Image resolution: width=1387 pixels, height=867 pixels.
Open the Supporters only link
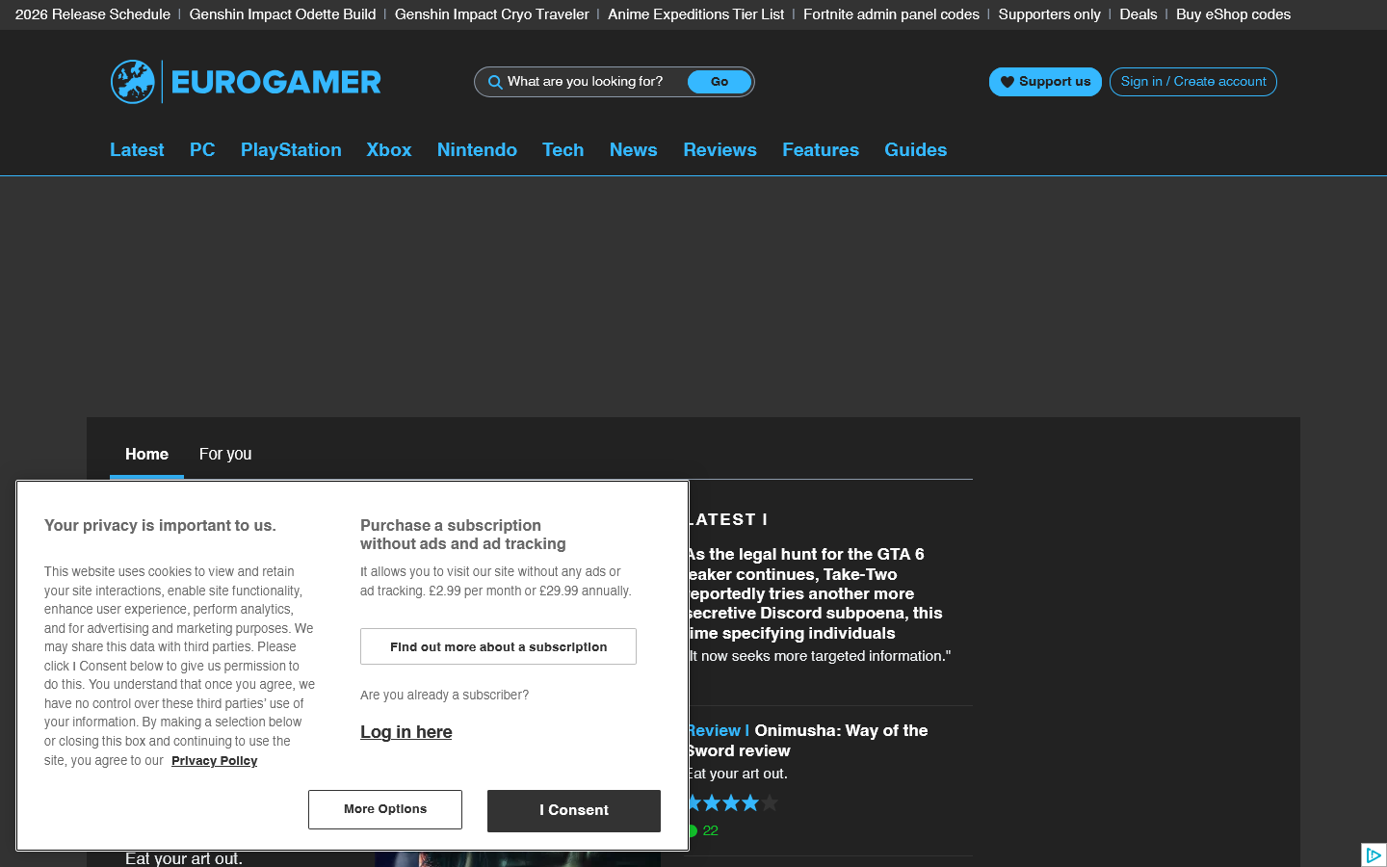tap(1049, 14)
